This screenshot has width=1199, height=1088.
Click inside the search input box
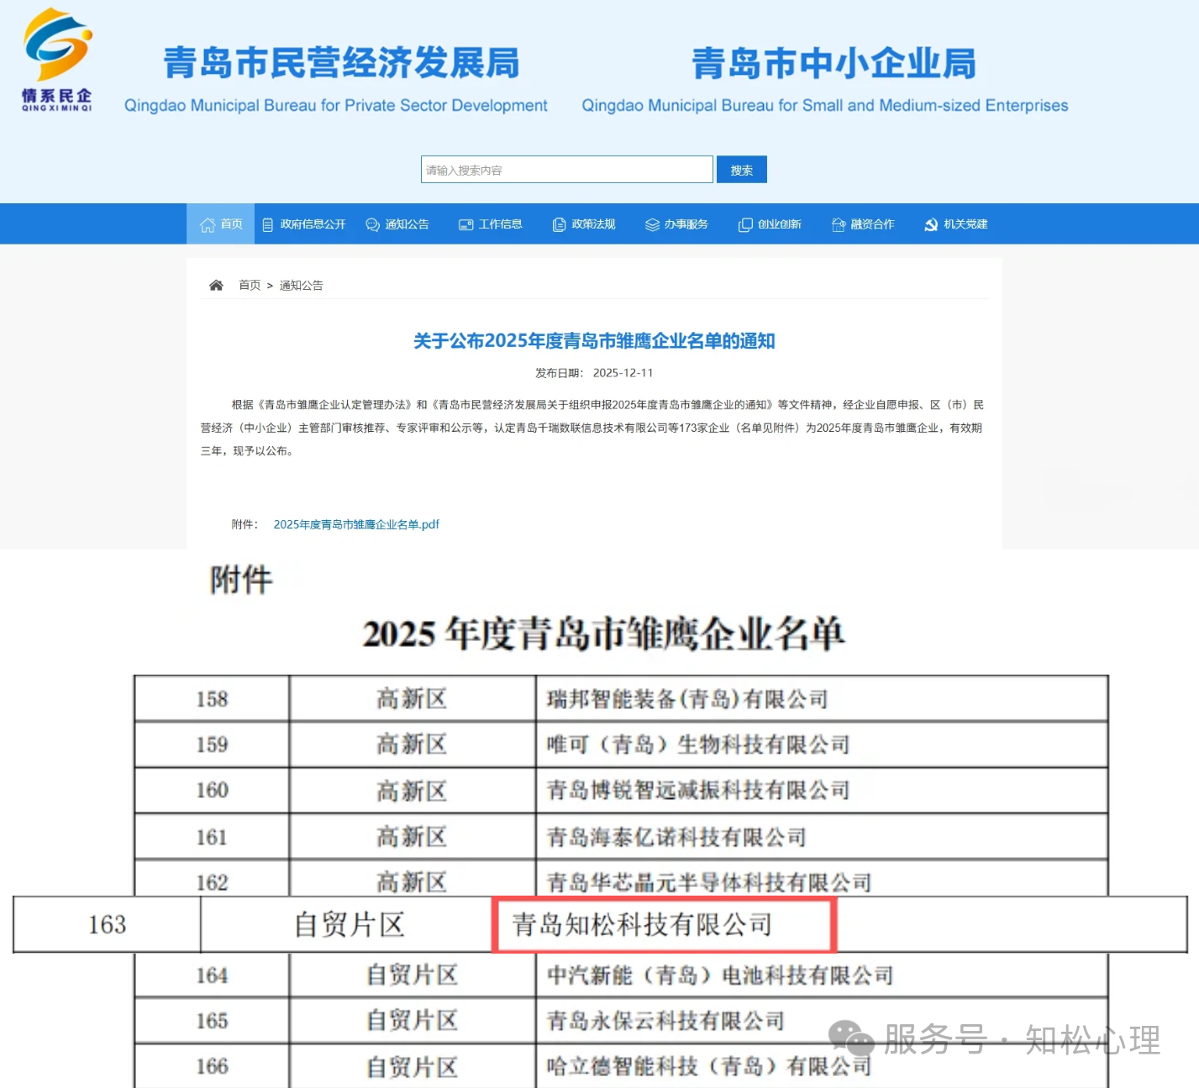(x=566, y=169)
